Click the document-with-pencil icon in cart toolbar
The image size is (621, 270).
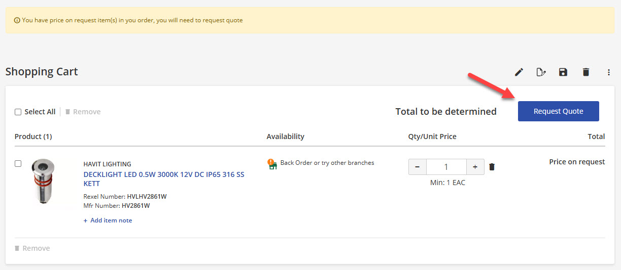point(541,72)
